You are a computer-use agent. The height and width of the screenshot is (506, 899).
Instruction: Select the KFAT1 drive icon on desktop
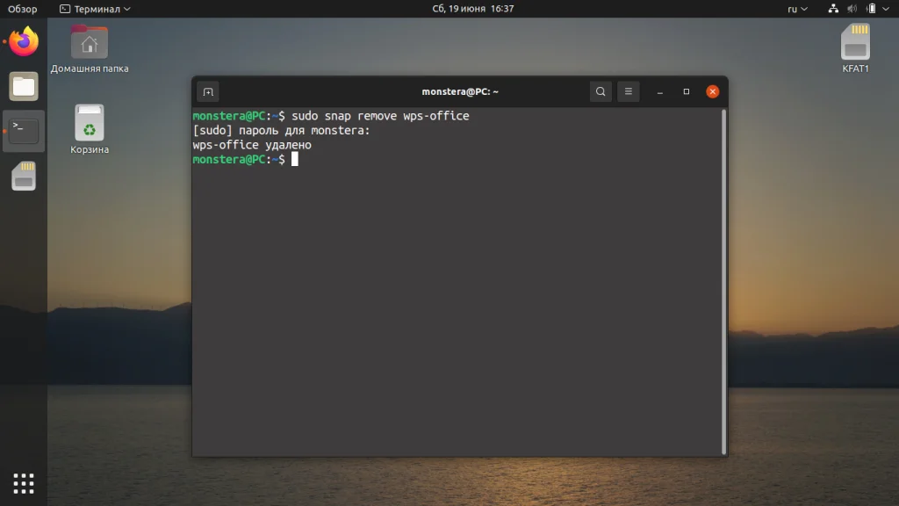(855, 49)
